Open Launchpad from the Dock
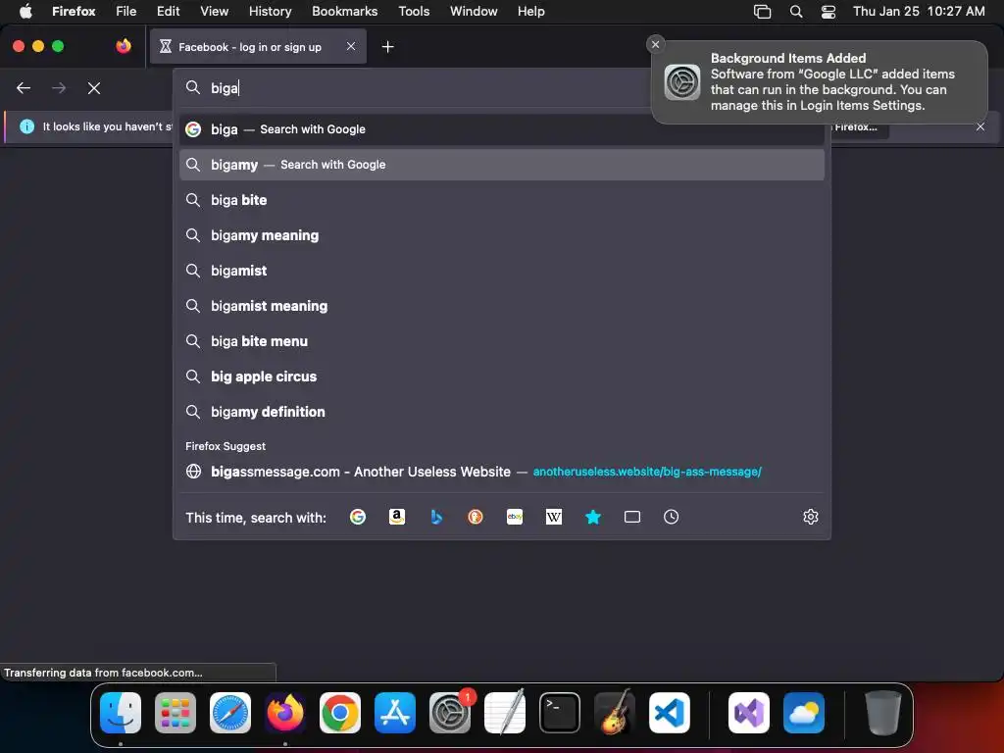 pos(176,713)
